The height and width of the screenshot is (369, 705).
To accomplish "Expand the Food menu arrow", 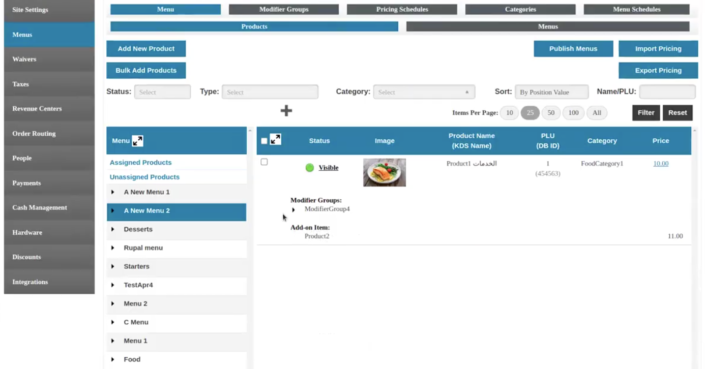I will tap(113, 359).
